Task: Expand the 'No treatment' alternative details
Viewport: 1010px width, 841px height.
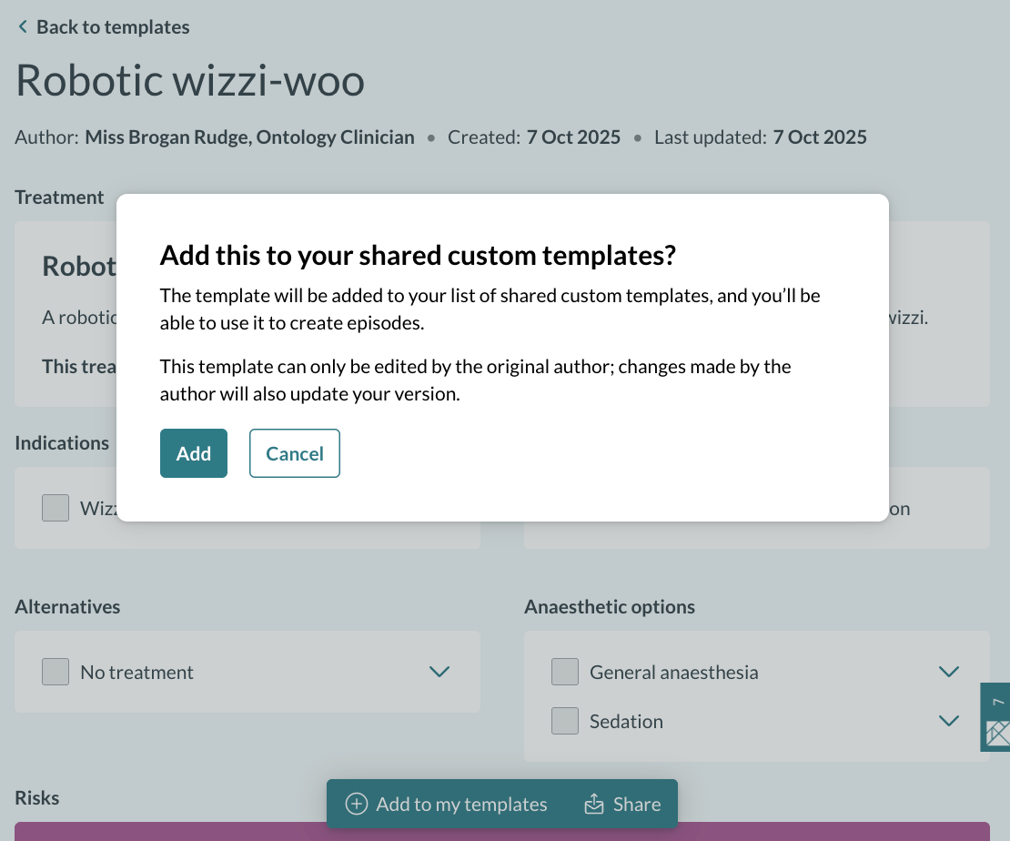Action: coord(439,672)
